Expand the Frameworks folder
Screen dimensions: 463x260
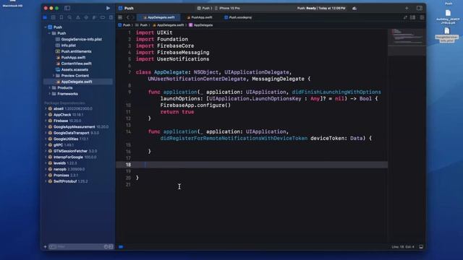click(49, 94)
